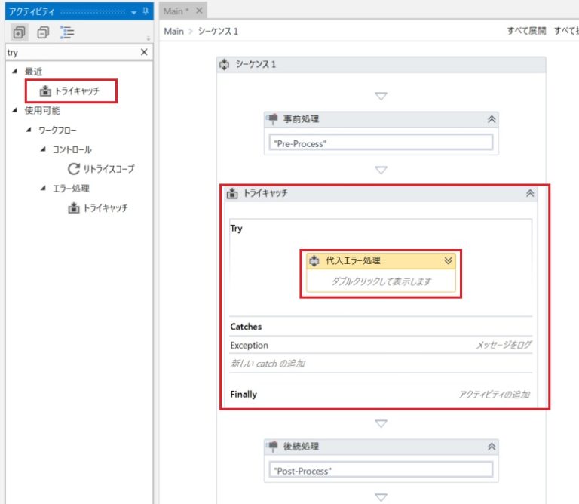The image size is (579, 504).
Task: Switch to the Main tab
Action: pyautogui.click(x=176, y=11)
